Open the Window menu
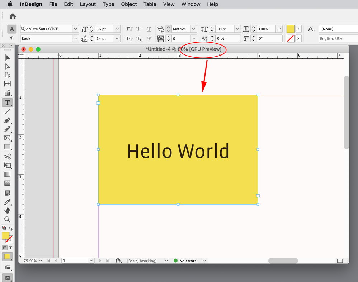This screenshot has width=358, height=282. 190,4
